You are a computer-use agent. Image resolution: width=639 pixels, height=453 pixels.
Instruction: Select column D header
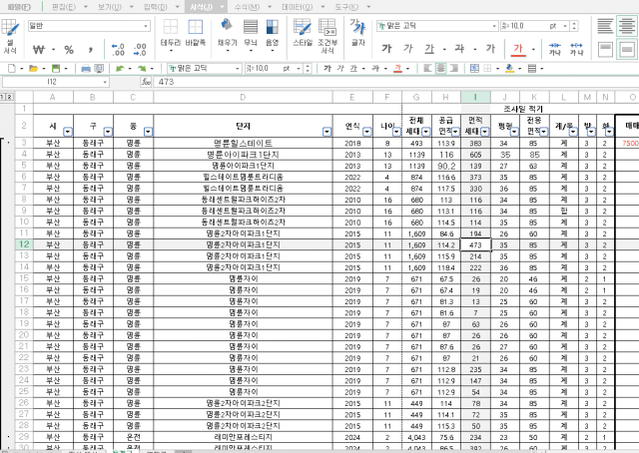coord(243,97)
